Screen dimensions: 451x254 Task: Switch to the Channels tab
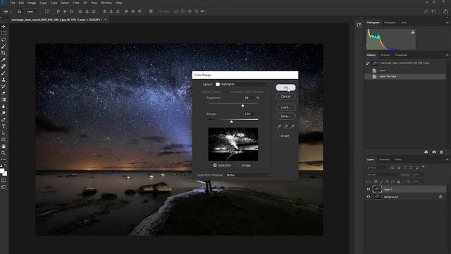point(384,159)
